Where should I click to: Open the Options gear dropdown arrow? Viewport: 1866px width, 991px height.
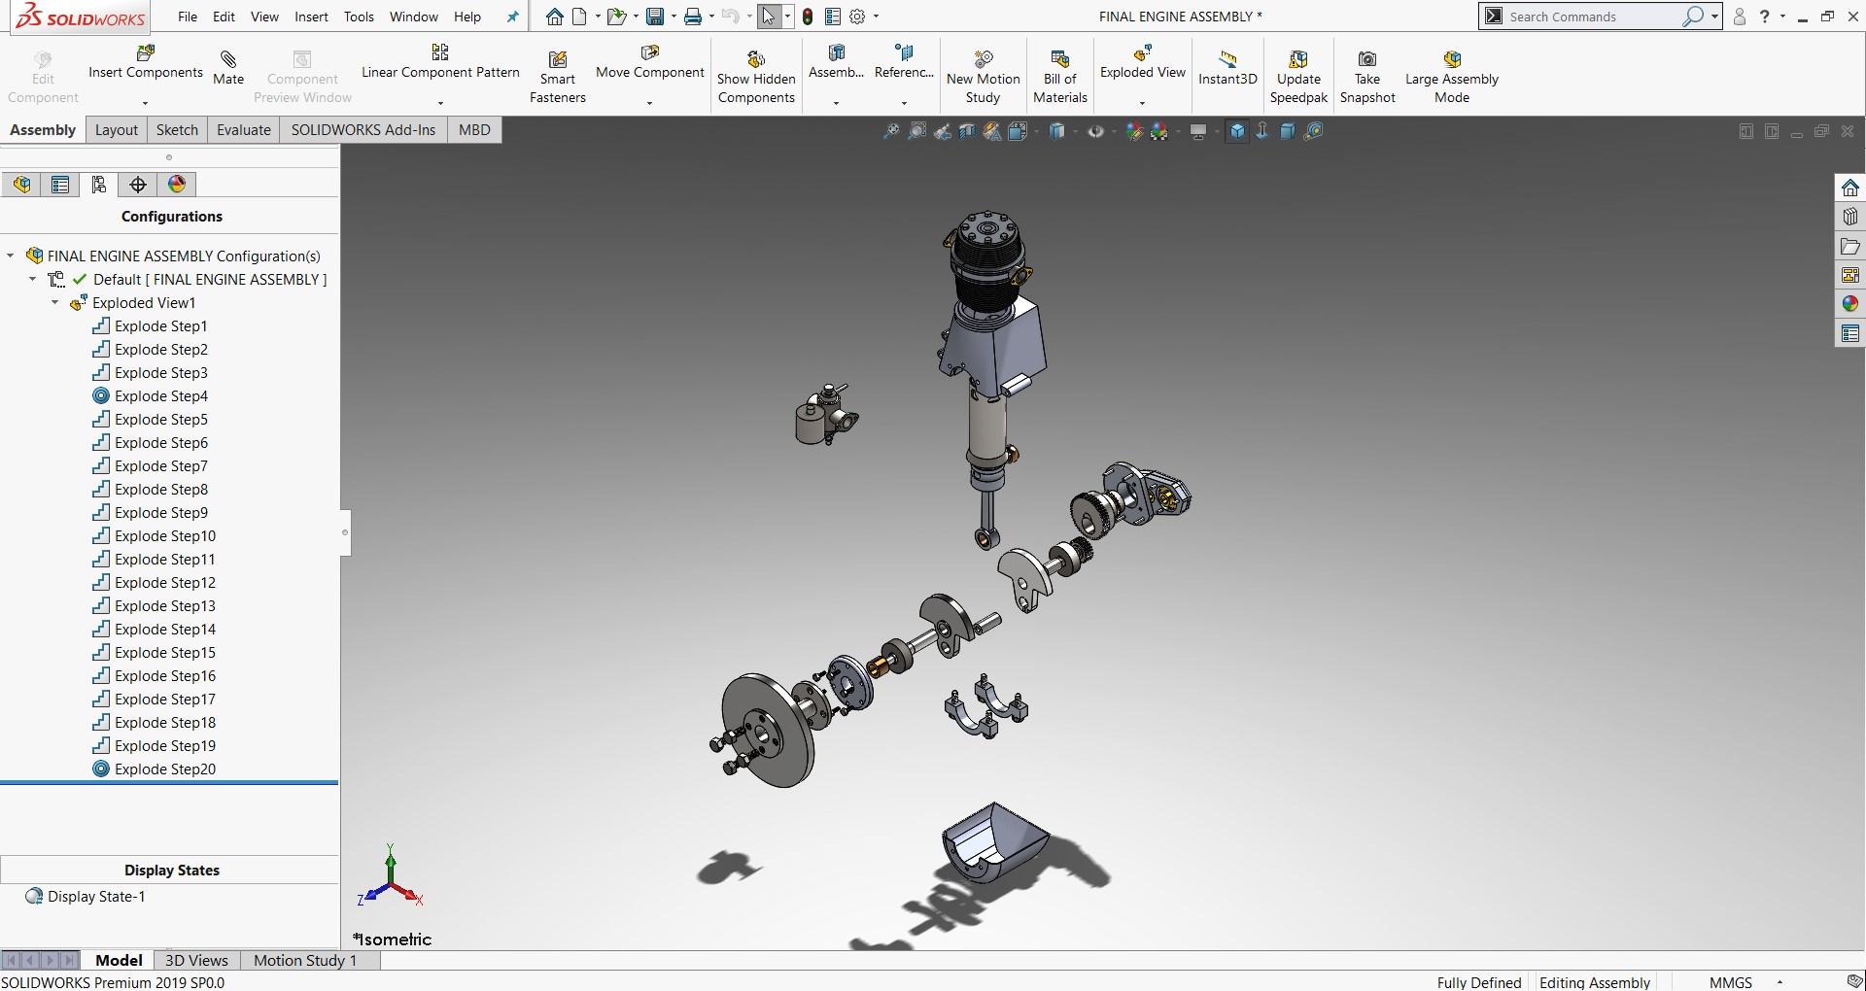tap(876, 17)
